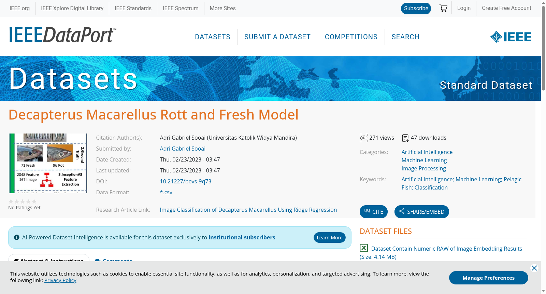
Task: Open Submit a Dataset menu item
Action: [x=277, y=37]
